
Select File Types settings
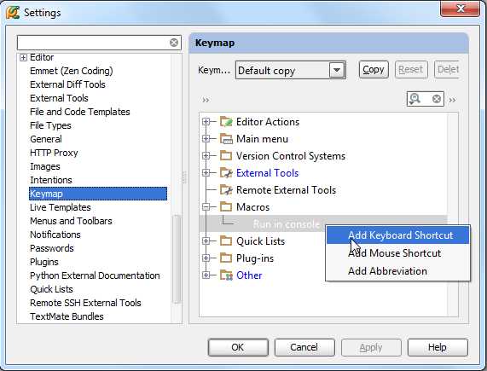(x=50, y=125)
